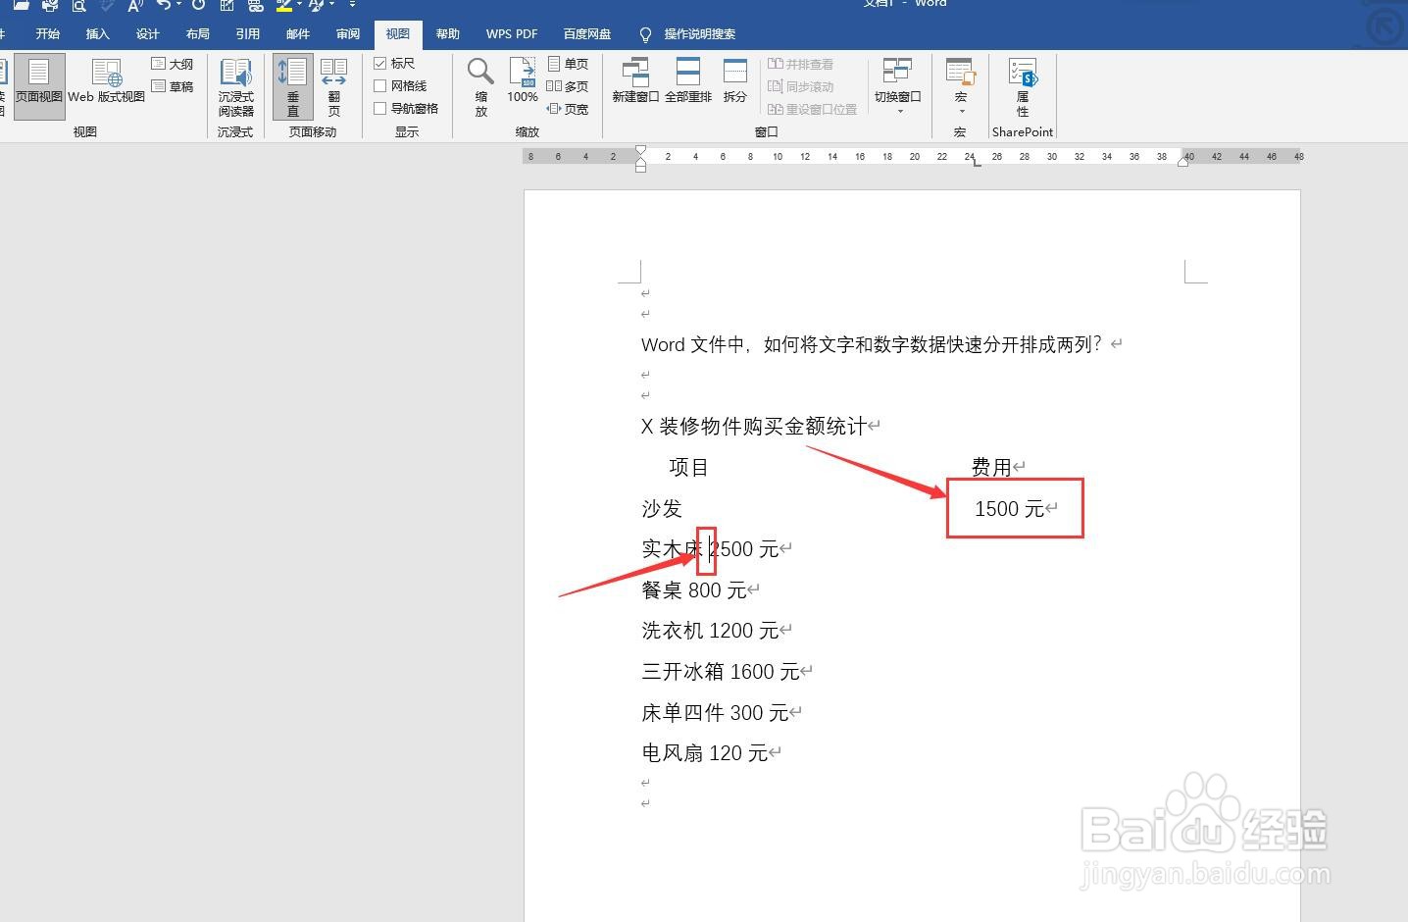
Task: Open the 沉浸式阅读器 (Immersive Reader)
Action: [235, 83]
